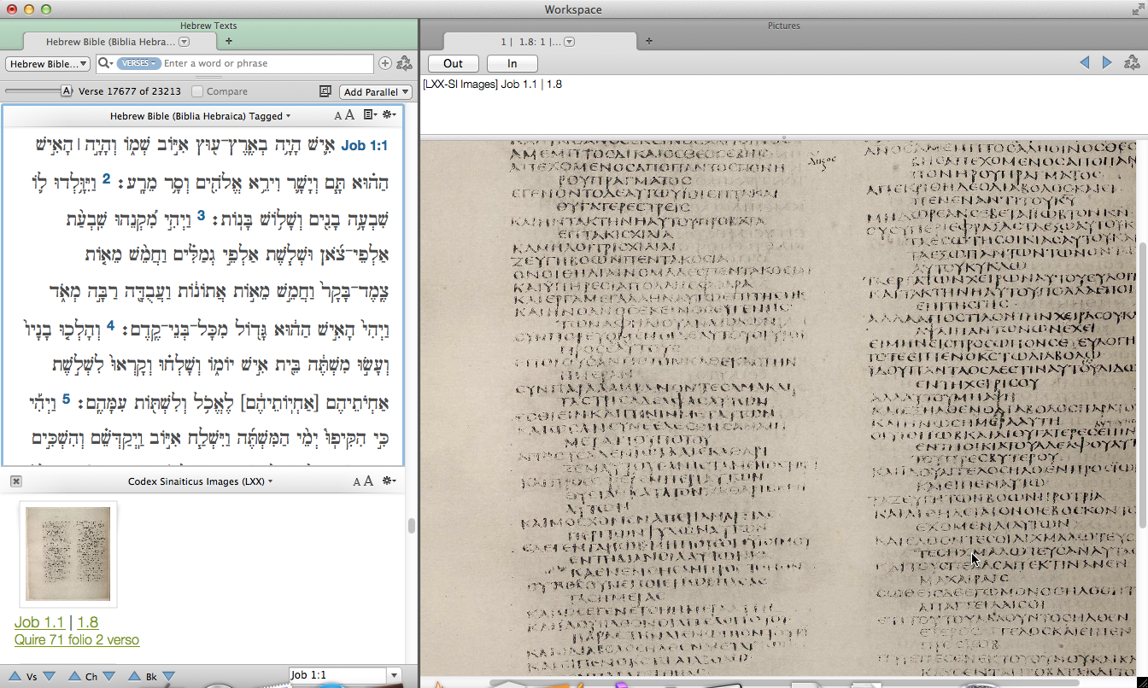Click the recycle icon in the Pictures pane

pos(1132,62)
